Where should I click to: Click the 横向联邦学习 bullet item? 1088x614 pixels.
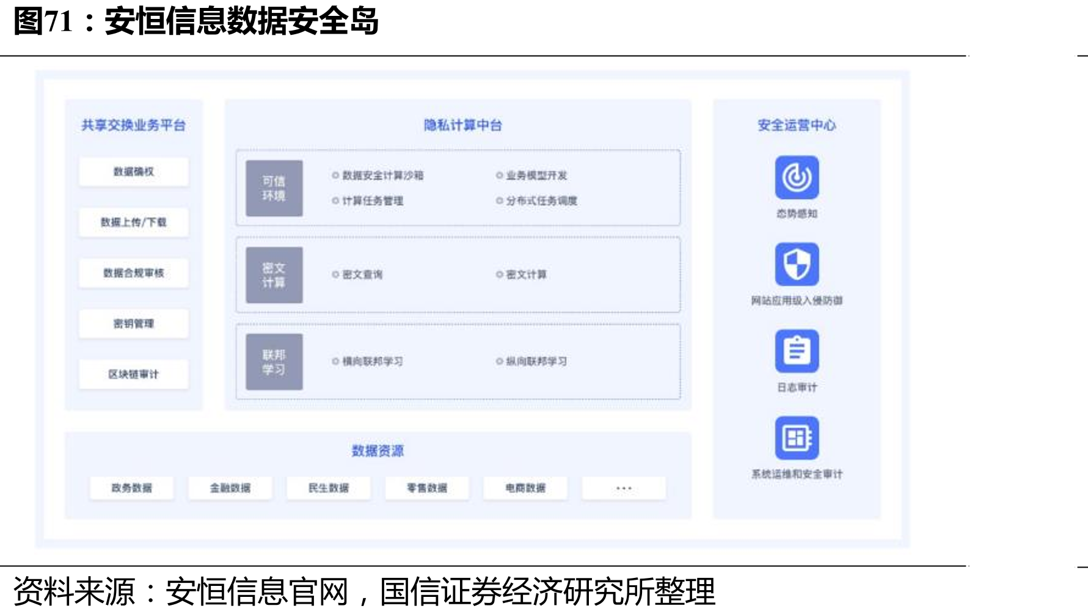pyautogui.click(x=368, y=361)
